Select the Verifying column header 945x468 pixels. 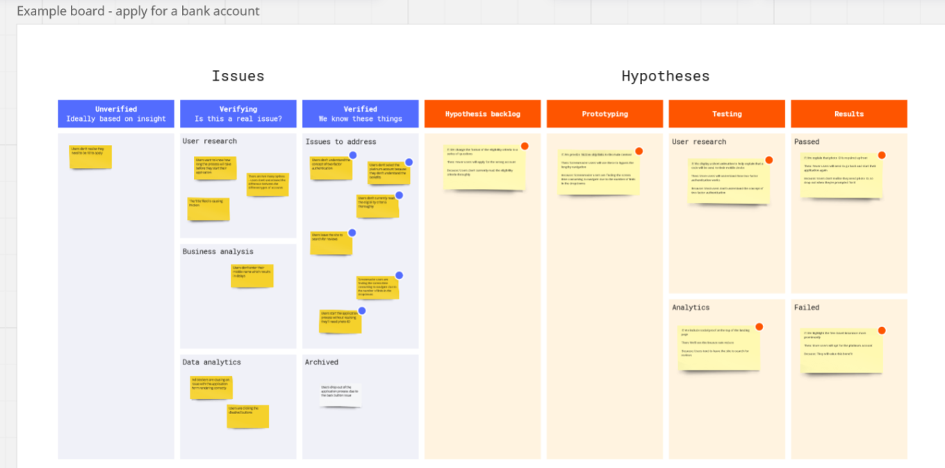[238, 114]
